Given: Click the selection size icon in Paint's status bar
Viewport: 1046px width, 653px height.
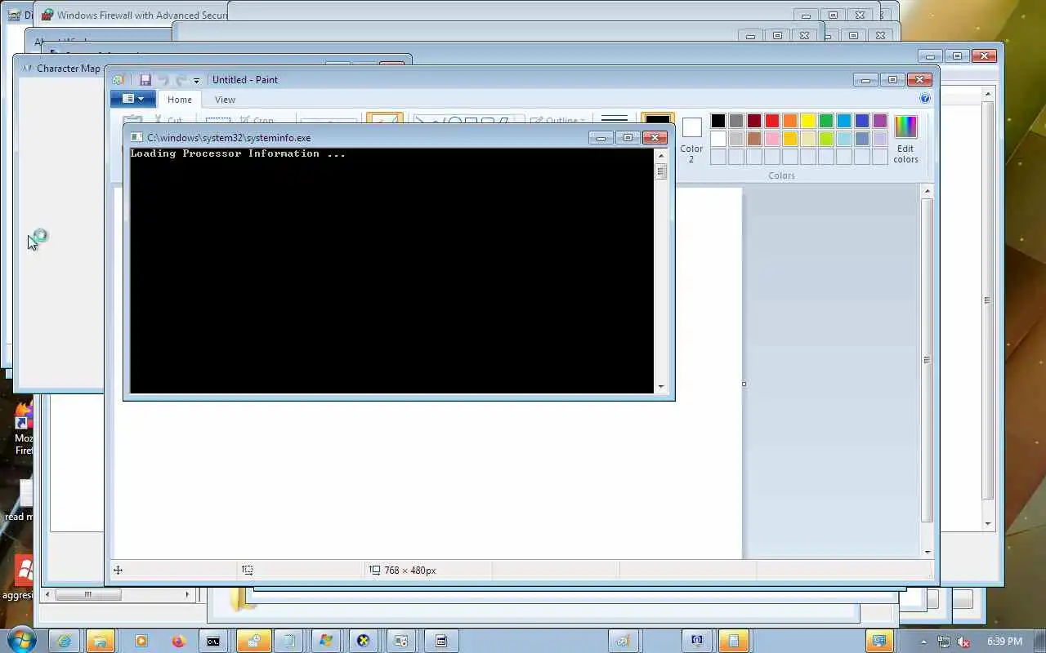Looking at the screenshot, I should pyautogui.click(x=248, y=571).
